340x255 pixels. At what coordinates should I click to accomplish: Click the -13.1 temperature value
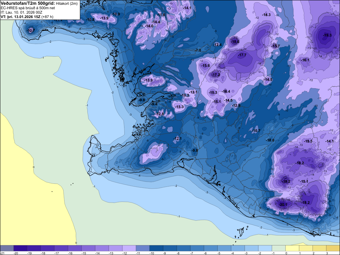193,92
